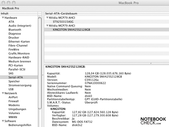Click the Inhalt column header
Viewport: 169px width, 127px height.
tap(19, 14)
